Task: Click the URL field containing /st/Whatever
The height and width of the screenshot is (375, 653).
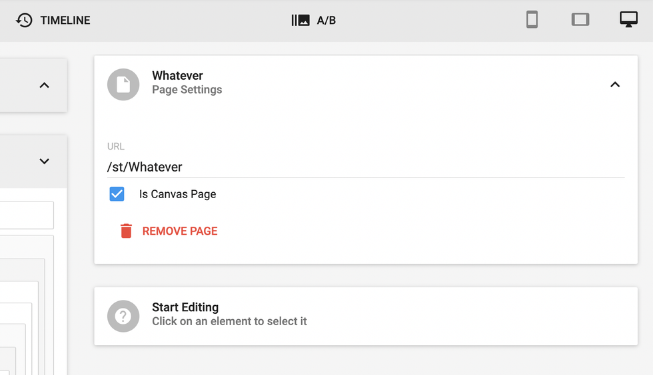Action: pyautogui.click(x=365, y=167)
